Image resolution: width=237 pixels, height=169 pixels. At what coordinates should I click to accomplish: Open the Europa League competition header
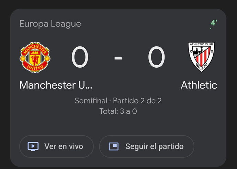[x=50, y=24]
